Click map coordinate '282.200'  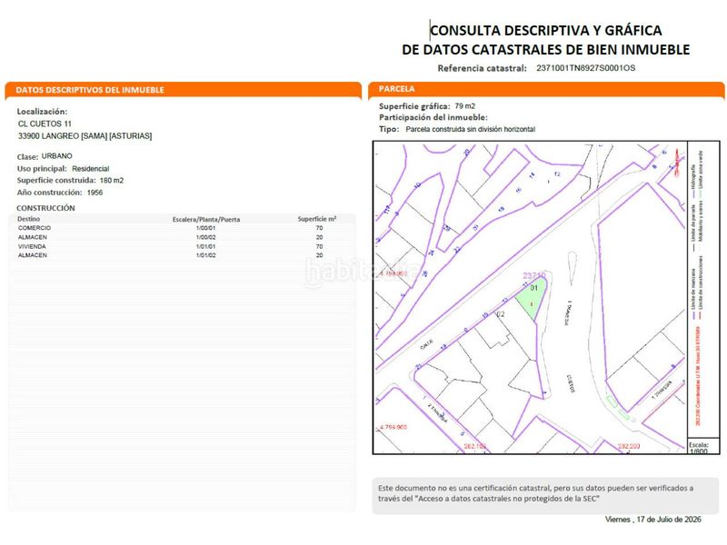coord(629,446)
